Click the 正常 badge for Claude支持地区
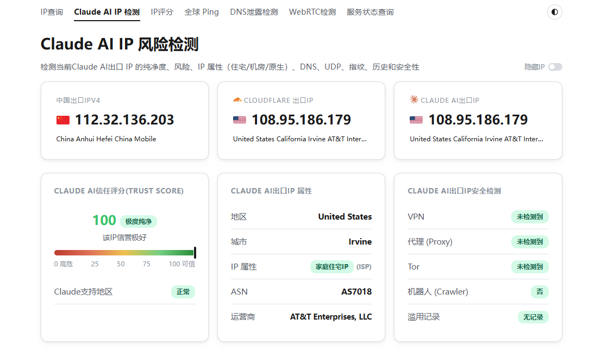Screen dimensions: 589x350 point(183,292)
